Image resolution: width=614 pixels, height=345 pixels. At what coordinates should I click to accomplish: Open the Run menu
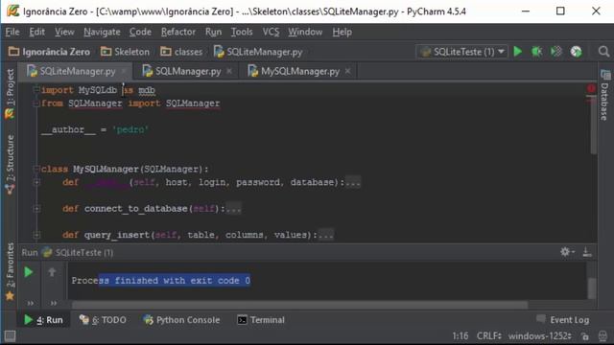tap(213, 32)
